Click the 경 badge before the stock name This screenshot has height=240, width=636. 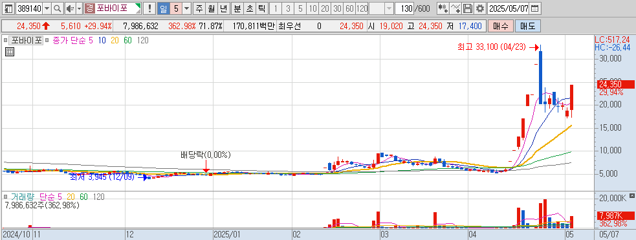pyautogui.click(x=89, y=8)
